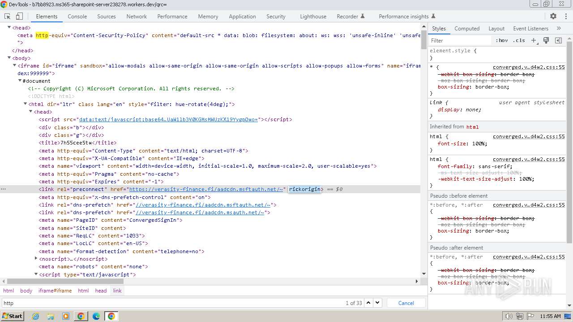Select body in the breadcrumb bar
This screenshot has height=322, width=573.
coord(26,291)
